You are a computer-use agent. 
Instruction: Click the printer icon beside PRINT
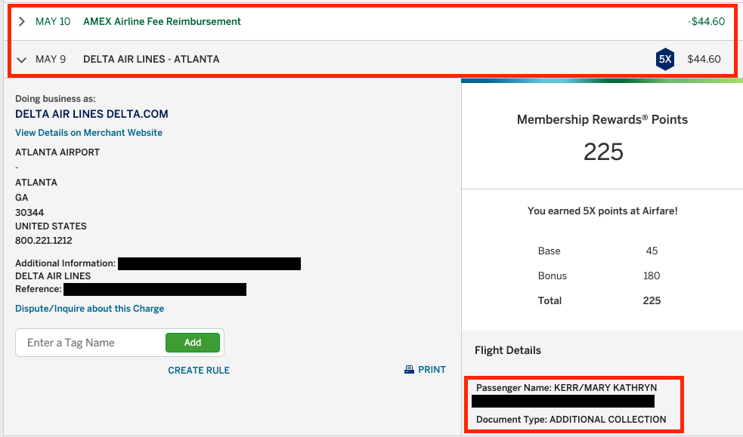pyautogui.click(x=409, y=370)
